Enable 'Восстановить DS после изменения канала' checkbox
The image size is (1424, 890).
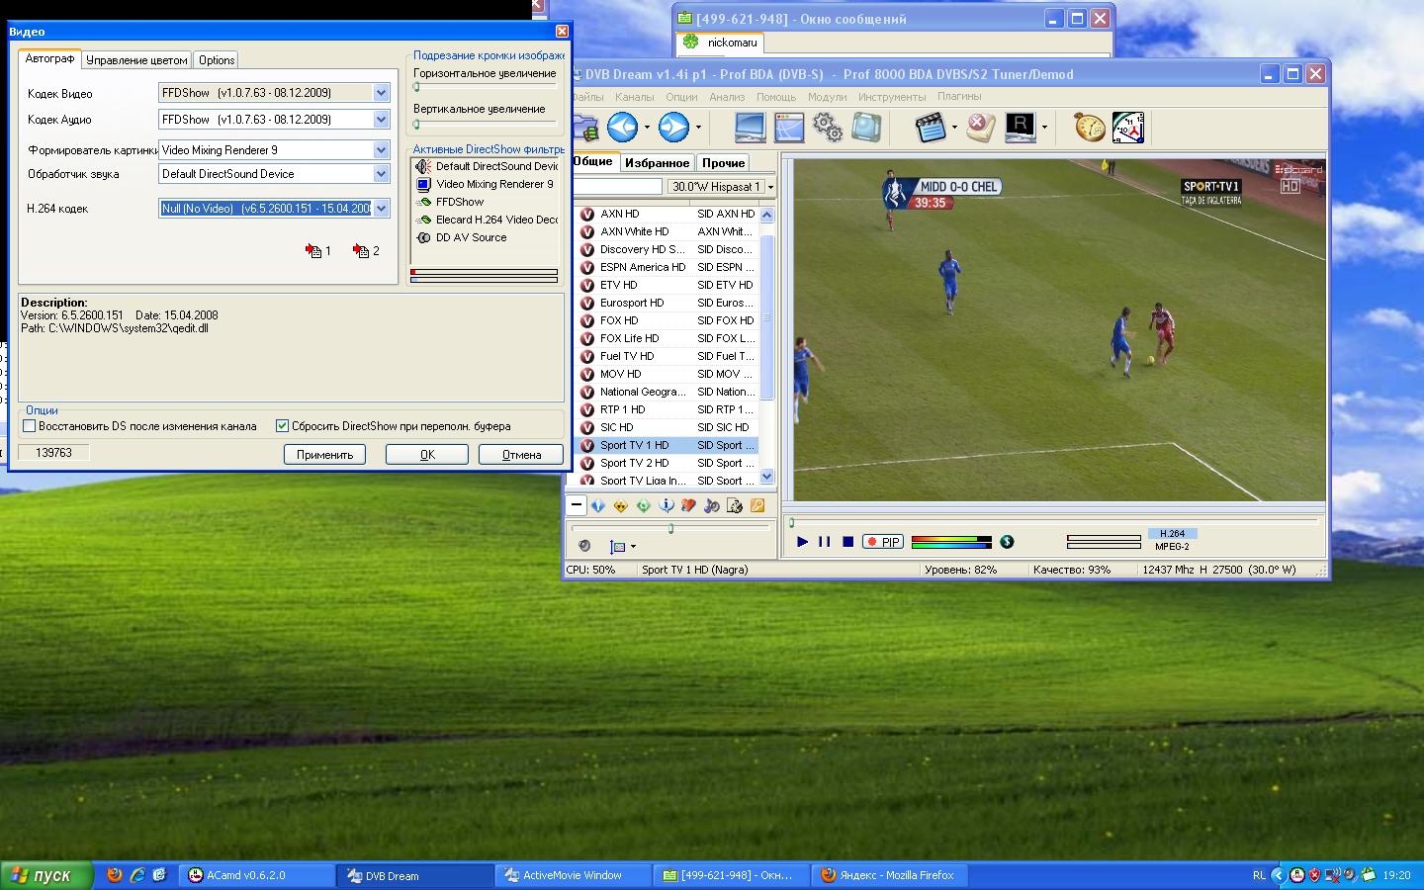(30, 426)
